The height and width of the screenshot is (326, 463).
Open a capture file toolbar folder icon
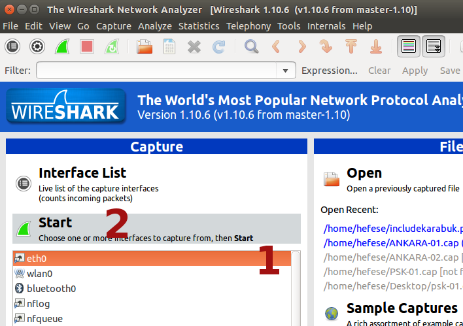click(x=145, y=46)
